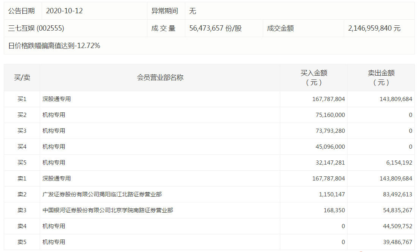Click the 异常期间 field showing 无
This screenshot has height=252, width=419.
pyautogui.click(x=192, y=11)
